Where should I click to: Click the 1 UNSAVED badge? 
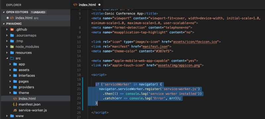tap(38, 12)
